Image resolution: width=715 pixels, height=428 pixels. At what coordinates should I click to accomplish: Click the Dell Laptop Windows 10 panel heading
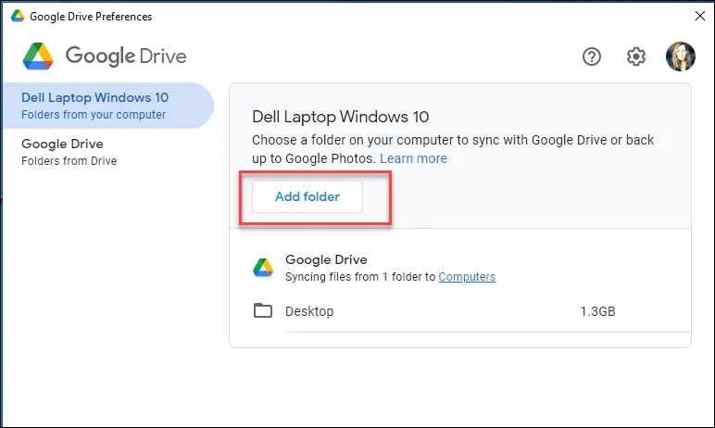tap(340, 117)
